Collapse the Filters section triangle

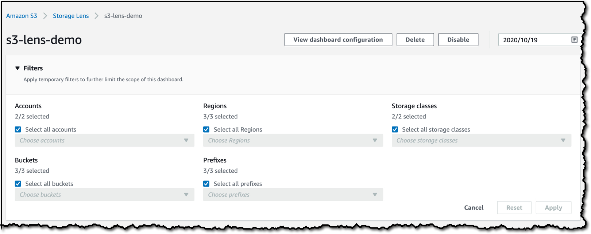click(17, 68)
